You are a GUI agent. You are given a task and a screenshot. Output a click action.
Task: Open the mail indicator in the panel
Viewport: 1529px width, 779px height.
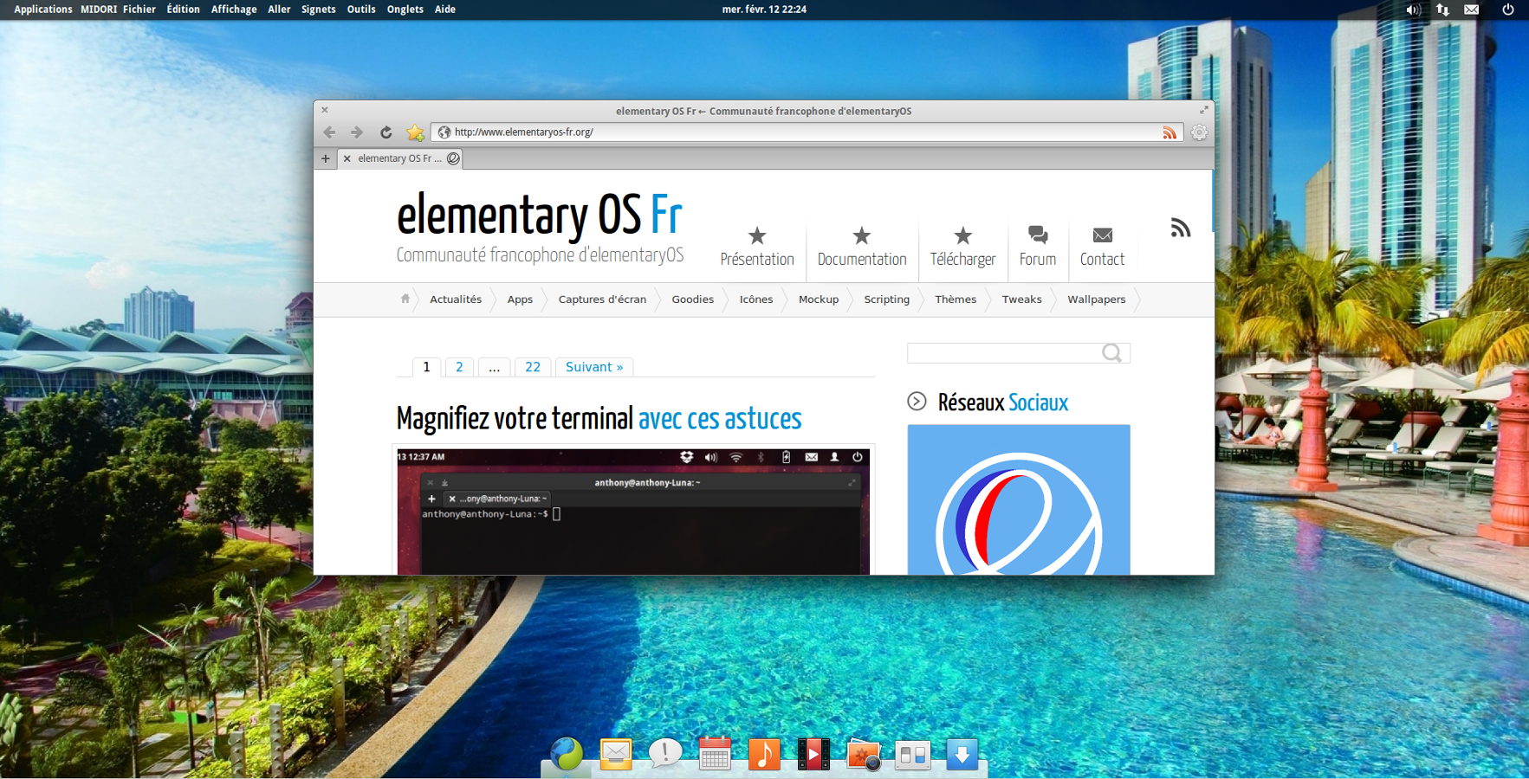coord(1472,10)
